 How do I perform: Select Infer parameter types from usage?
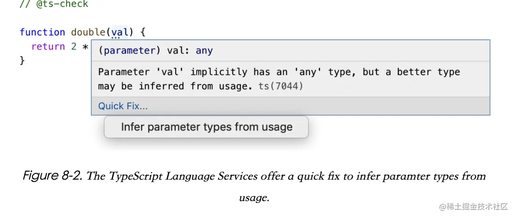[x=207, y=127]
